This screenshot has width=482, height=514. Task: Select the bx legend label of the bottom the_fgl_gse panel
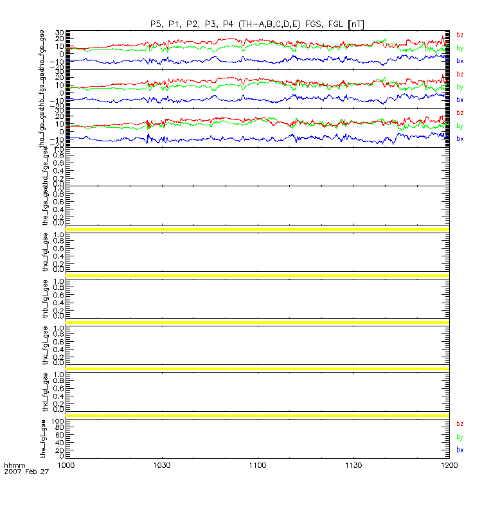tap(460, 450)
